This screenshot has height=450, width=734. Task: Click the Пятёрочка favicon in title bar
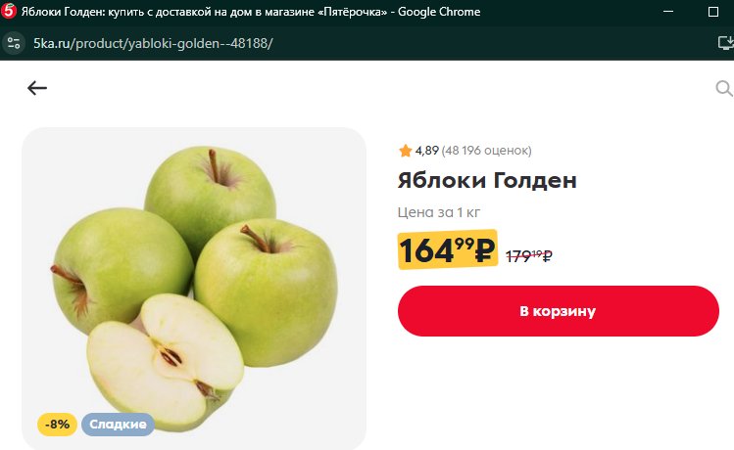[9, 11]
